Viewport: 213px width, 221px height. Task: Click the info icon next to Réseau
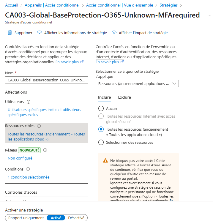tap(45, 150)
